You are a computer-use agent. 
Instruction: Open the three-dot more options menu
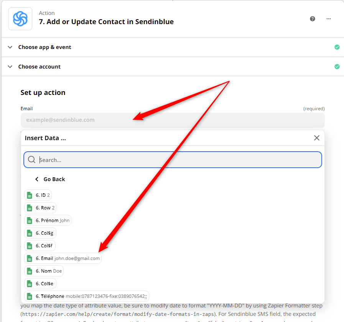point(328,19)
